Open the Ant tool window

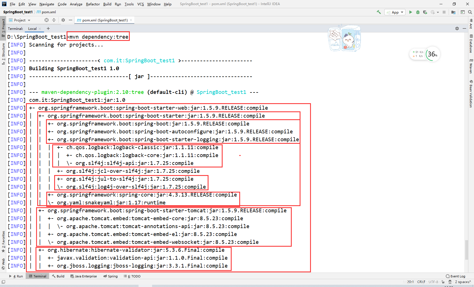pyautogui.click(x=471, y=24)
